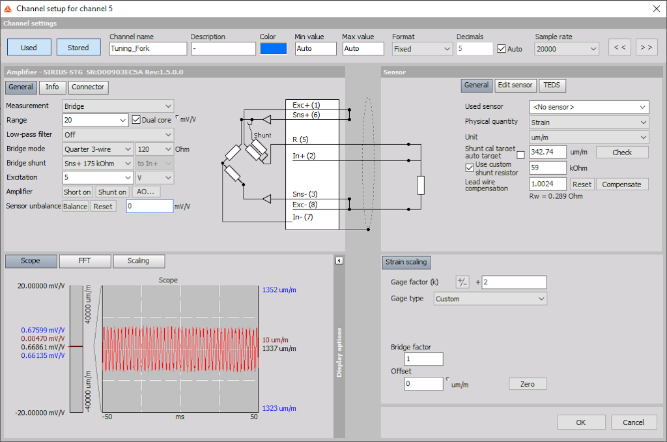This screenshot has height=442, width=667.
Task: Switch to the Scaling tab
Action: point(139,261)
